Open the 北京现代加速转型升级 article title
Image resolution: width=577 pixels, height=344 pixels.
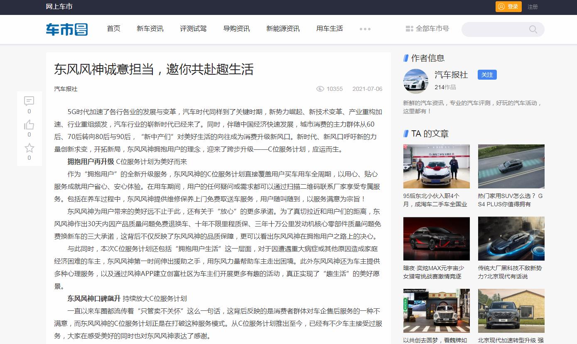pyautogui.click(x=511, y=340)
